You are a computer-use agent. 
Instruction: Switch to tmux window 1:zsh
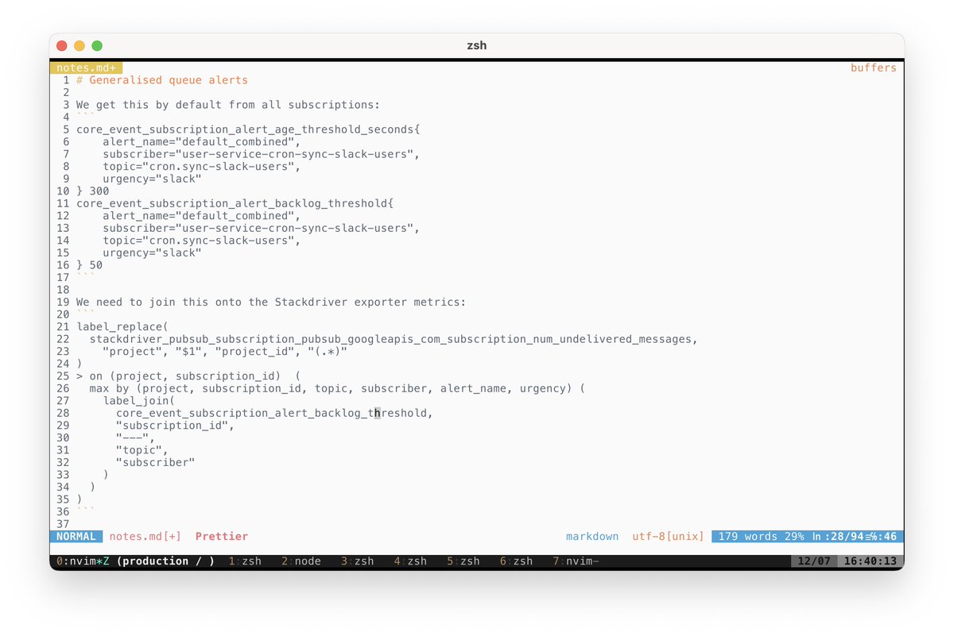point(245,561)
